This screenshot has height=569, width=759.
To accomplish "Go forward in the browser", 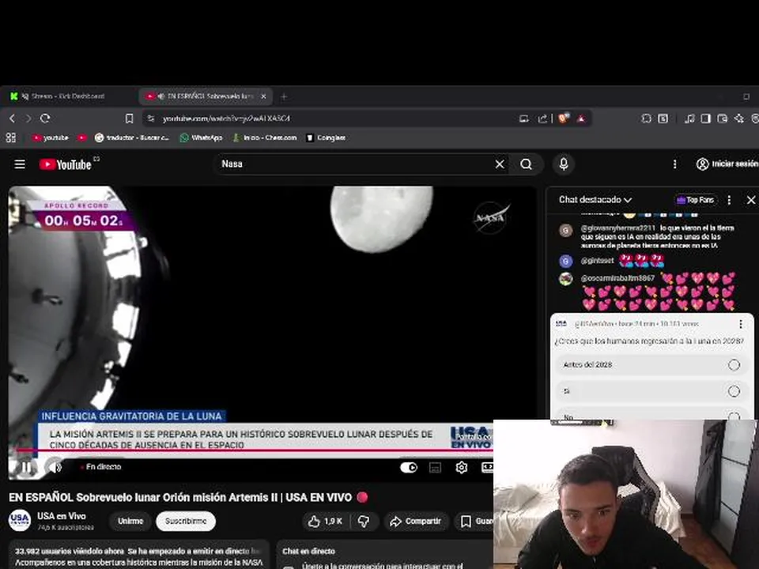I will [28, 119].
